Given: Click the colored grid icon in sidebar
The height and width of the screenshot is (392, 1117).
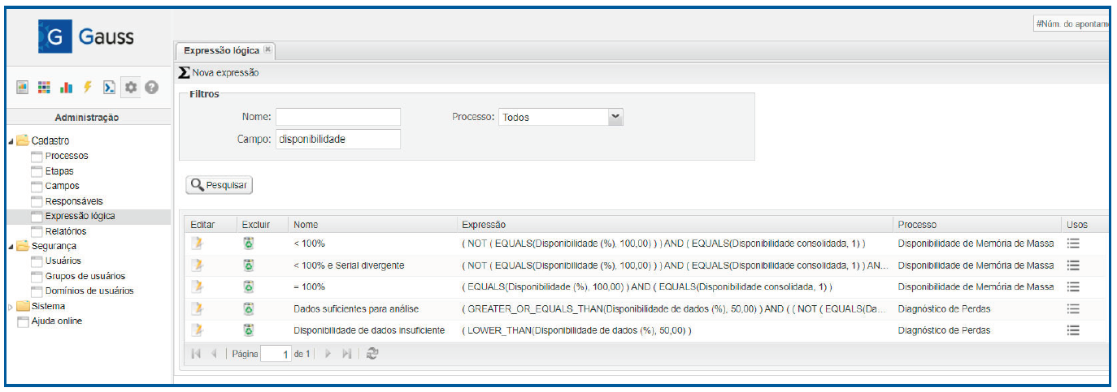Looking at the screenshot, I should [x=44, y=88].
